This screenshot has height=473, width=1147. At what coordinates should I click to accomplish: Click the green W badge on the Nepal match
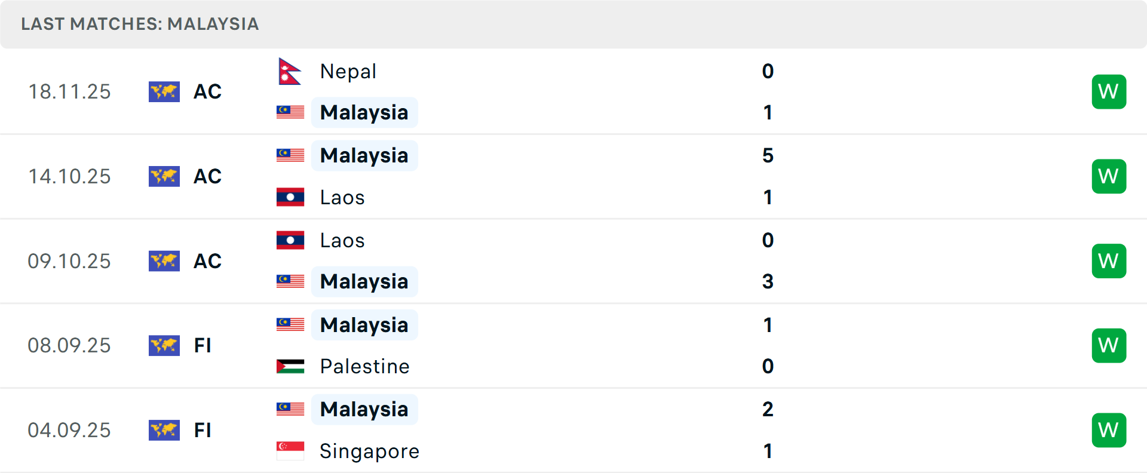coord(1109,91)
